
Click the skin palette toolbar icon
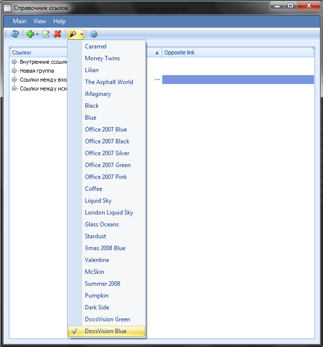73,34
